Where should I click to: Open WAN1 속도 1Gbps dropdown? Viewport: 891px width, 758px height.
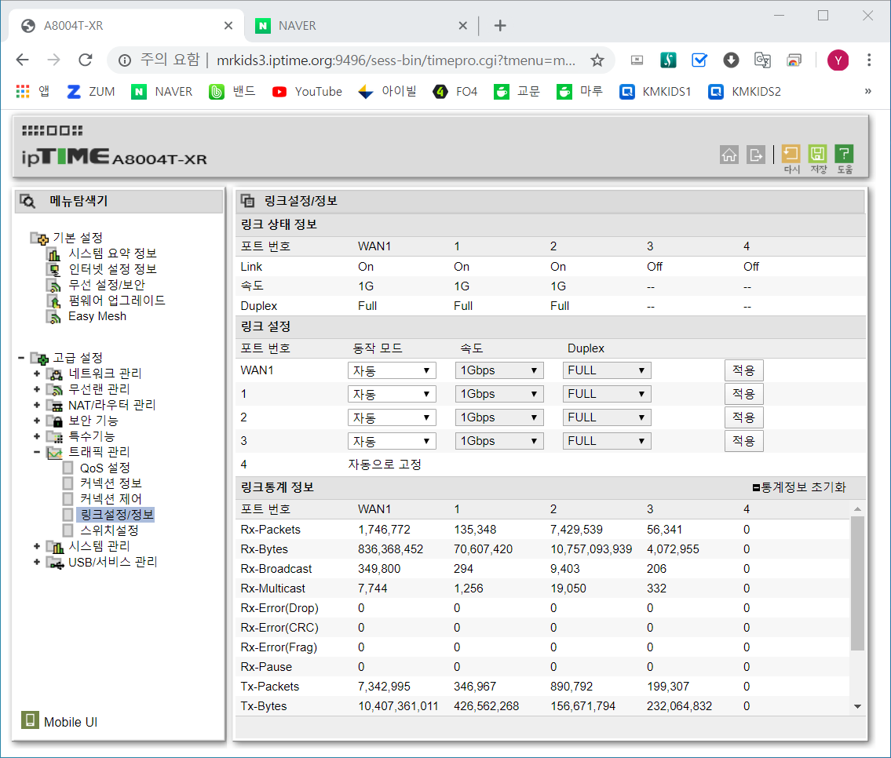[x=499, y=371]
